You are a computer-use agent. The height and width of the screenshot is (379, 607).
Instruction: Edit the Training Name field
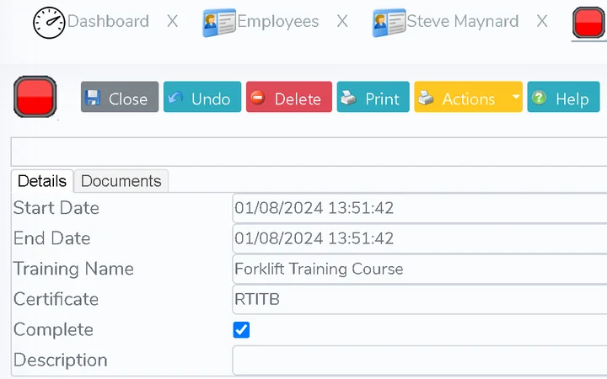(x=420, y=269)
